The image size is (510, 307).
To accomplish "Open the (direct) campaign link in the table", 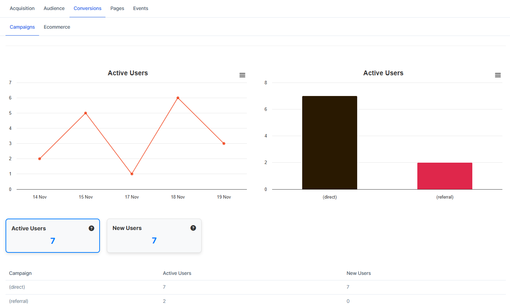I will click(17, 287).
